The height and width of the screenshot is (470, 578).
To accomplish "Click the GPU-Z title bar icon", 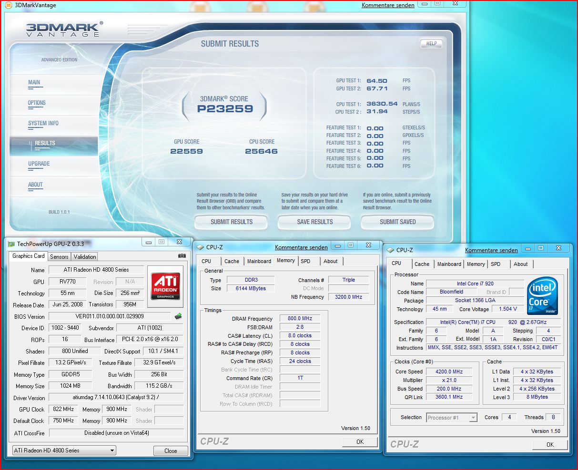I will (x=11, y=244).
